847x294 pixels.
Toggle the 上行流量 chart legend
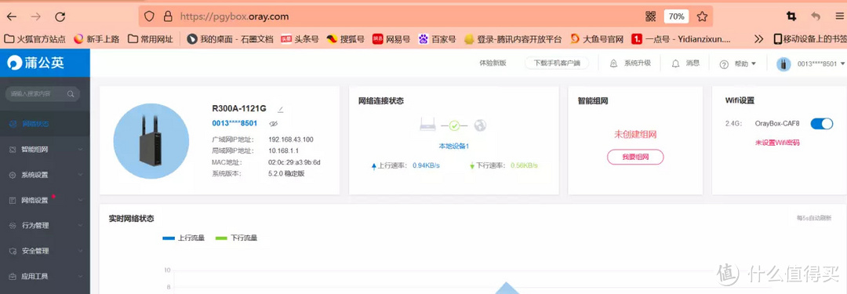pyautogui.click(x=184, y=238)
